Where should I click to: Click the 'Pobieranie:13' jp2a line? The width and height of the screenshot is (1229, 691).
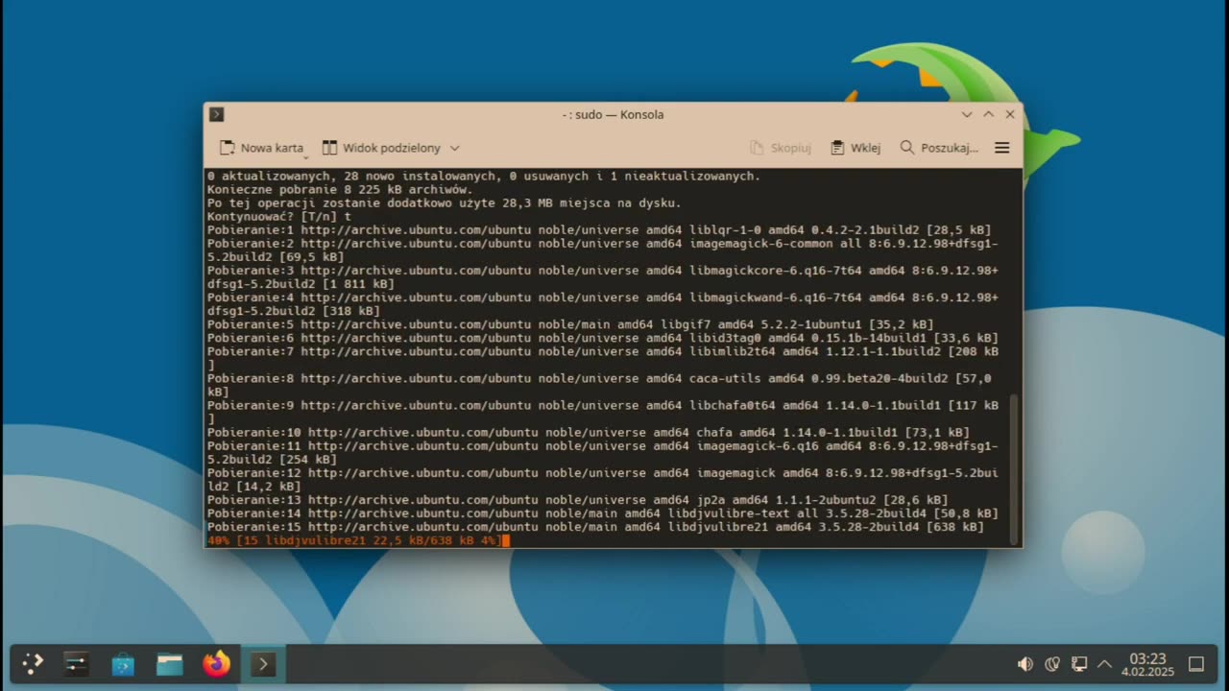pyautogui.click(x=577, y=500)
